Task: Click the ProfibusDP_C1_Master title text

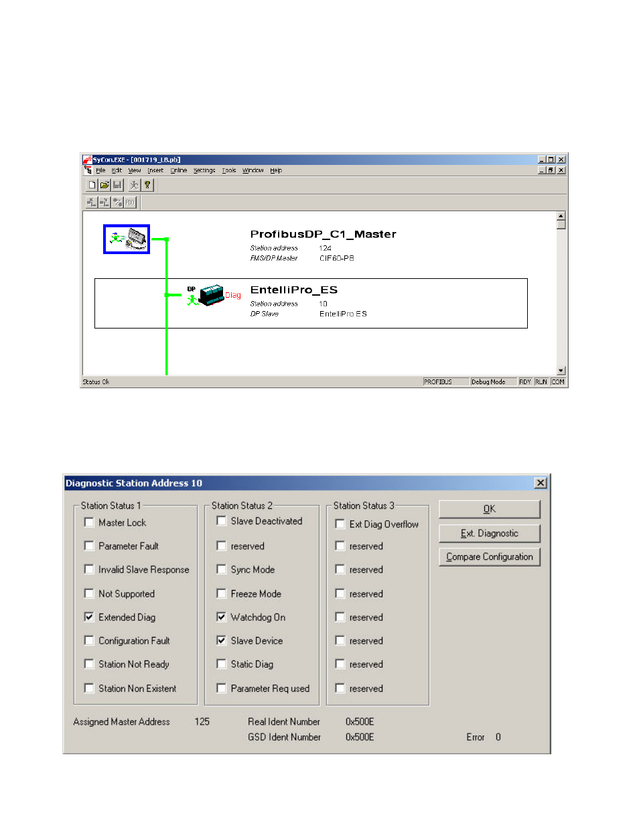Action: pyautogui.click(x=323, y=234)
